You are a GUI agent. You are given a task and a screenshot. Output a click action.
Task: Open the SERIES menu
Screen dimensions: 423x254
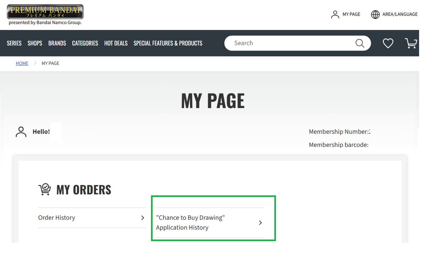pos(14,43)
